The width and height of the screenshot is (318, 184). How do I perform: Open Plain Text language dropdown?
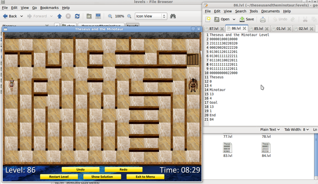click(270, 129)
